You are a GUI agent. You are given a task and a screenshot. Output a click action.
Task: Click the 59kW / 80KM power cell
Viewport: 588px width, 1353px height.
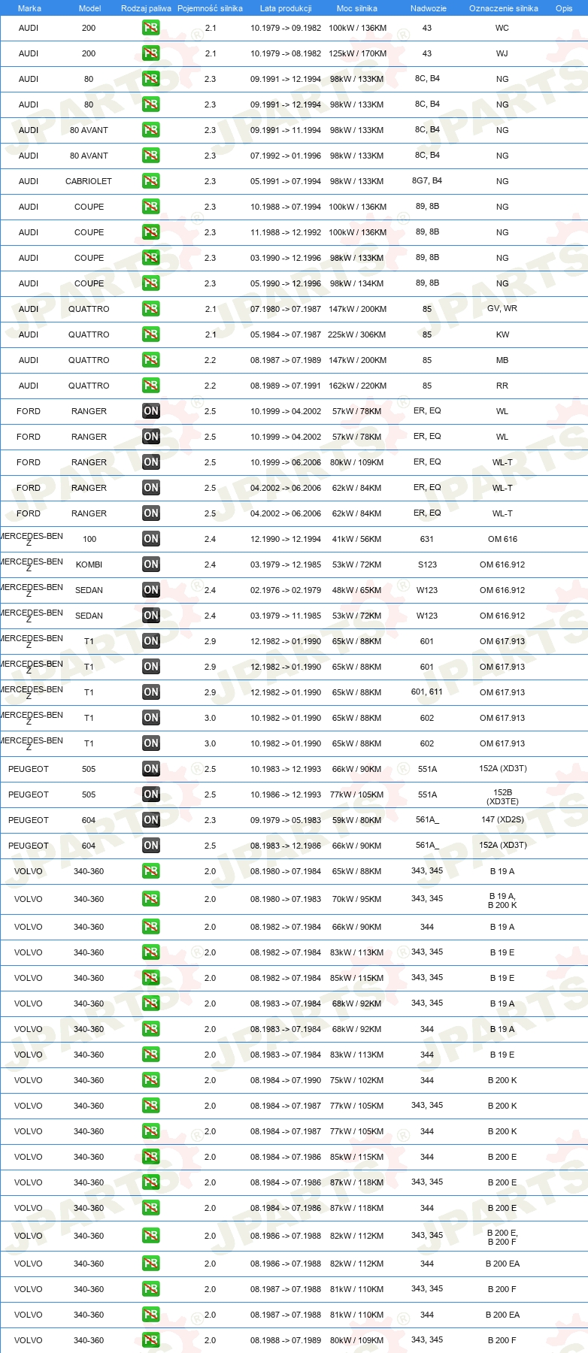coord(357,820)
